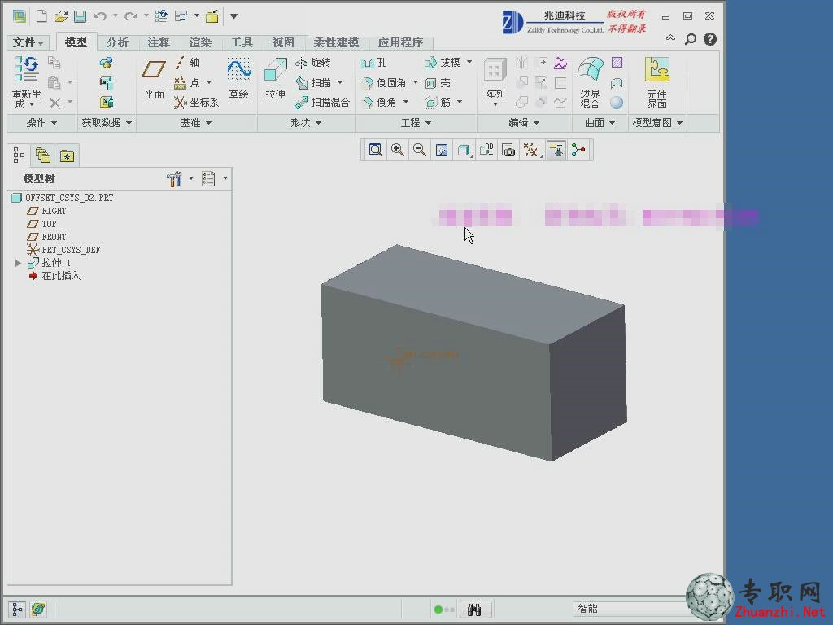Open the Component Interface (元件界面) tool

[x=657, y=82]
